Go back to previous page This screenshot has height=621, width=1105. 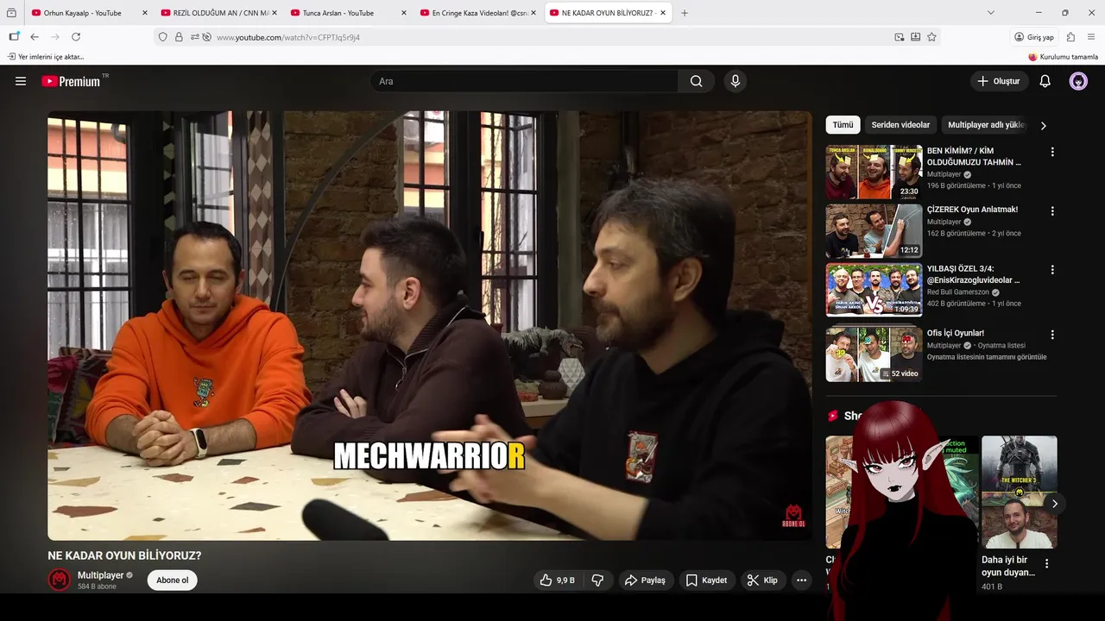pyautogui.click(x=35, y=37)
